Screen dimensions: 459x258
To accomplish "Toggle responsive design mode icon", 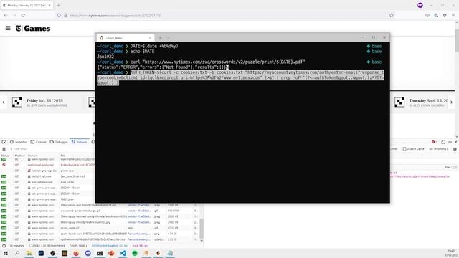I will tap(443, 142).
